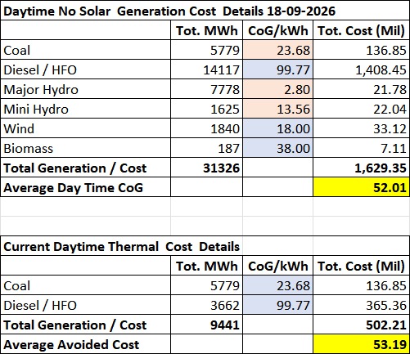Click the cost cell 365.36

point(361,305)
